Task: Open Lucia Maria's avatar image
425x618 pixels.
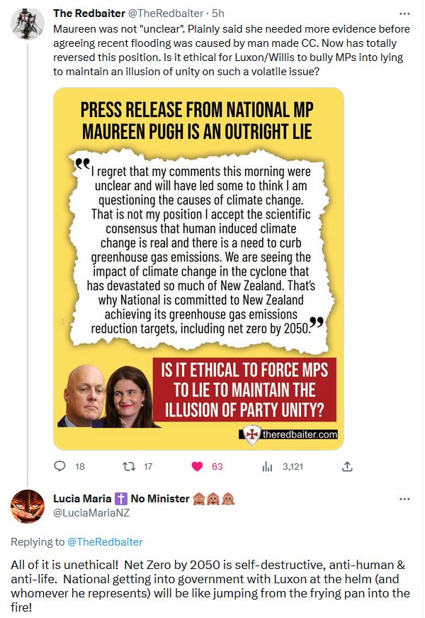Action: coord(28,506)
